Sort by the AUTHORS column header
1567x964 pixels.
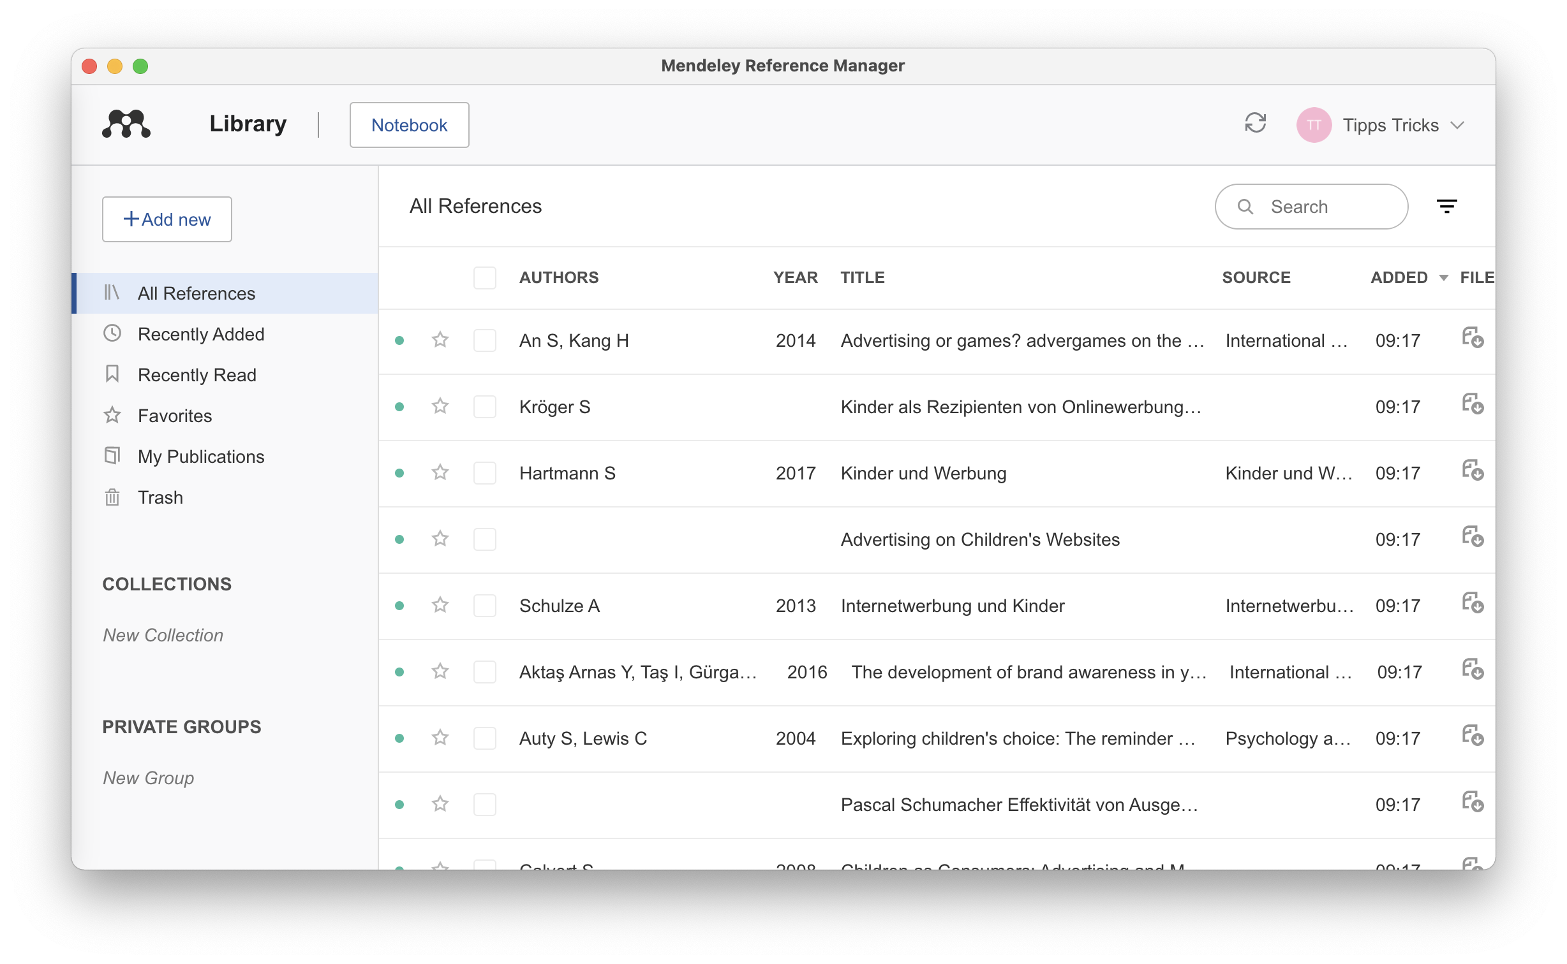click(x=559, y=278)
